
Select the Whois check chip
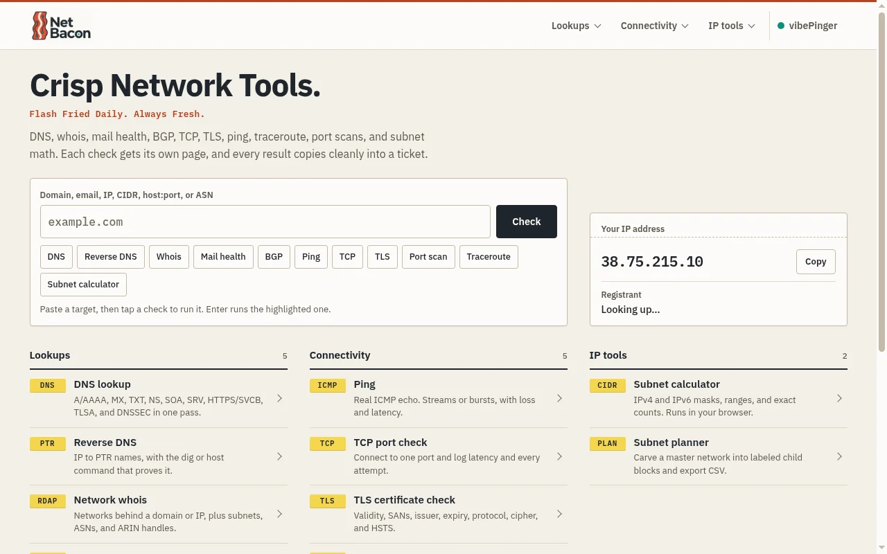click(x=169, y=256)
